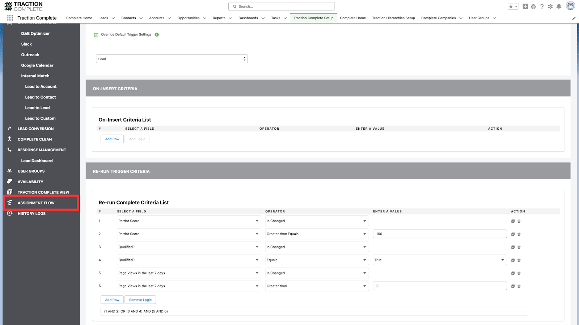579x325 pixels.
Task: Click Add Row under On-Insert Criteria List
Action: point(112,139)
